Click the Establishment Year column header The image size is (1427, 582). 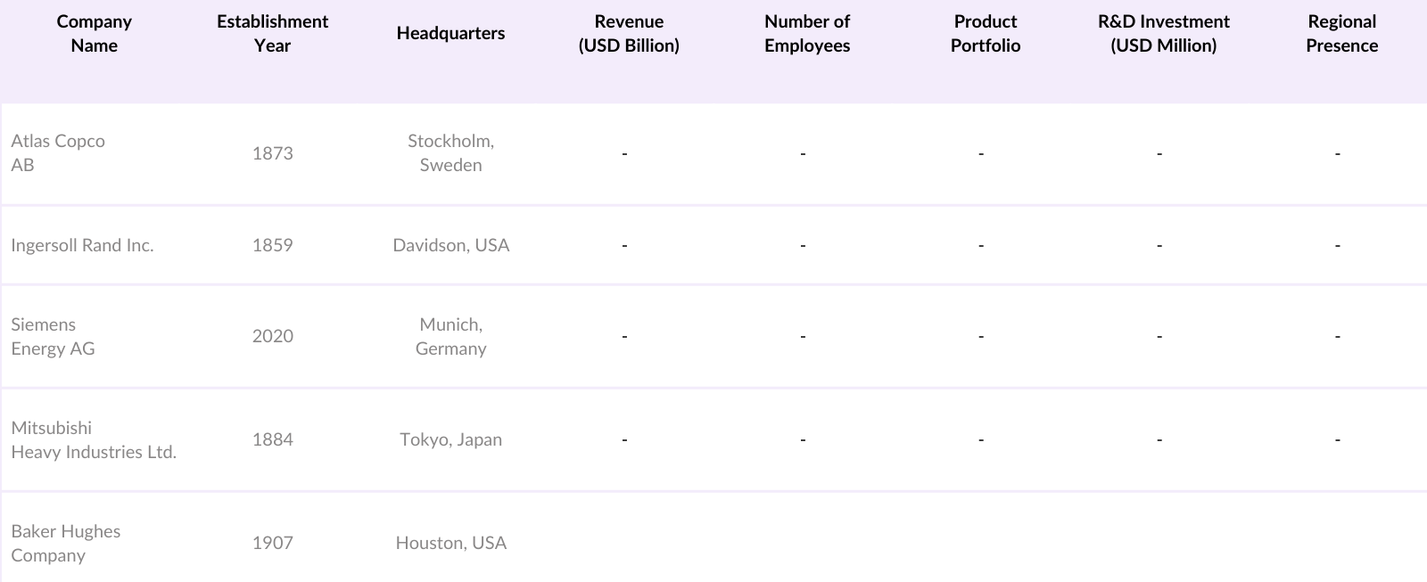pyautogui.click(x=272, y=34)
